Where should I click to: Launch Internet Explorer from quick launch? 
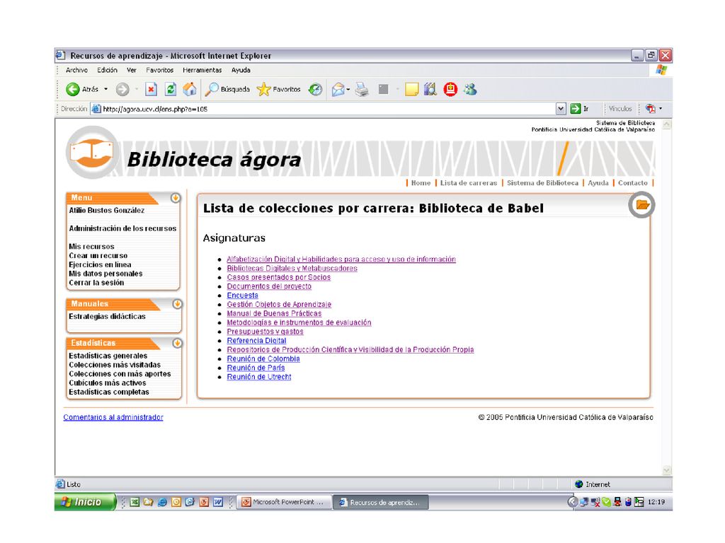tap(162, 502)
